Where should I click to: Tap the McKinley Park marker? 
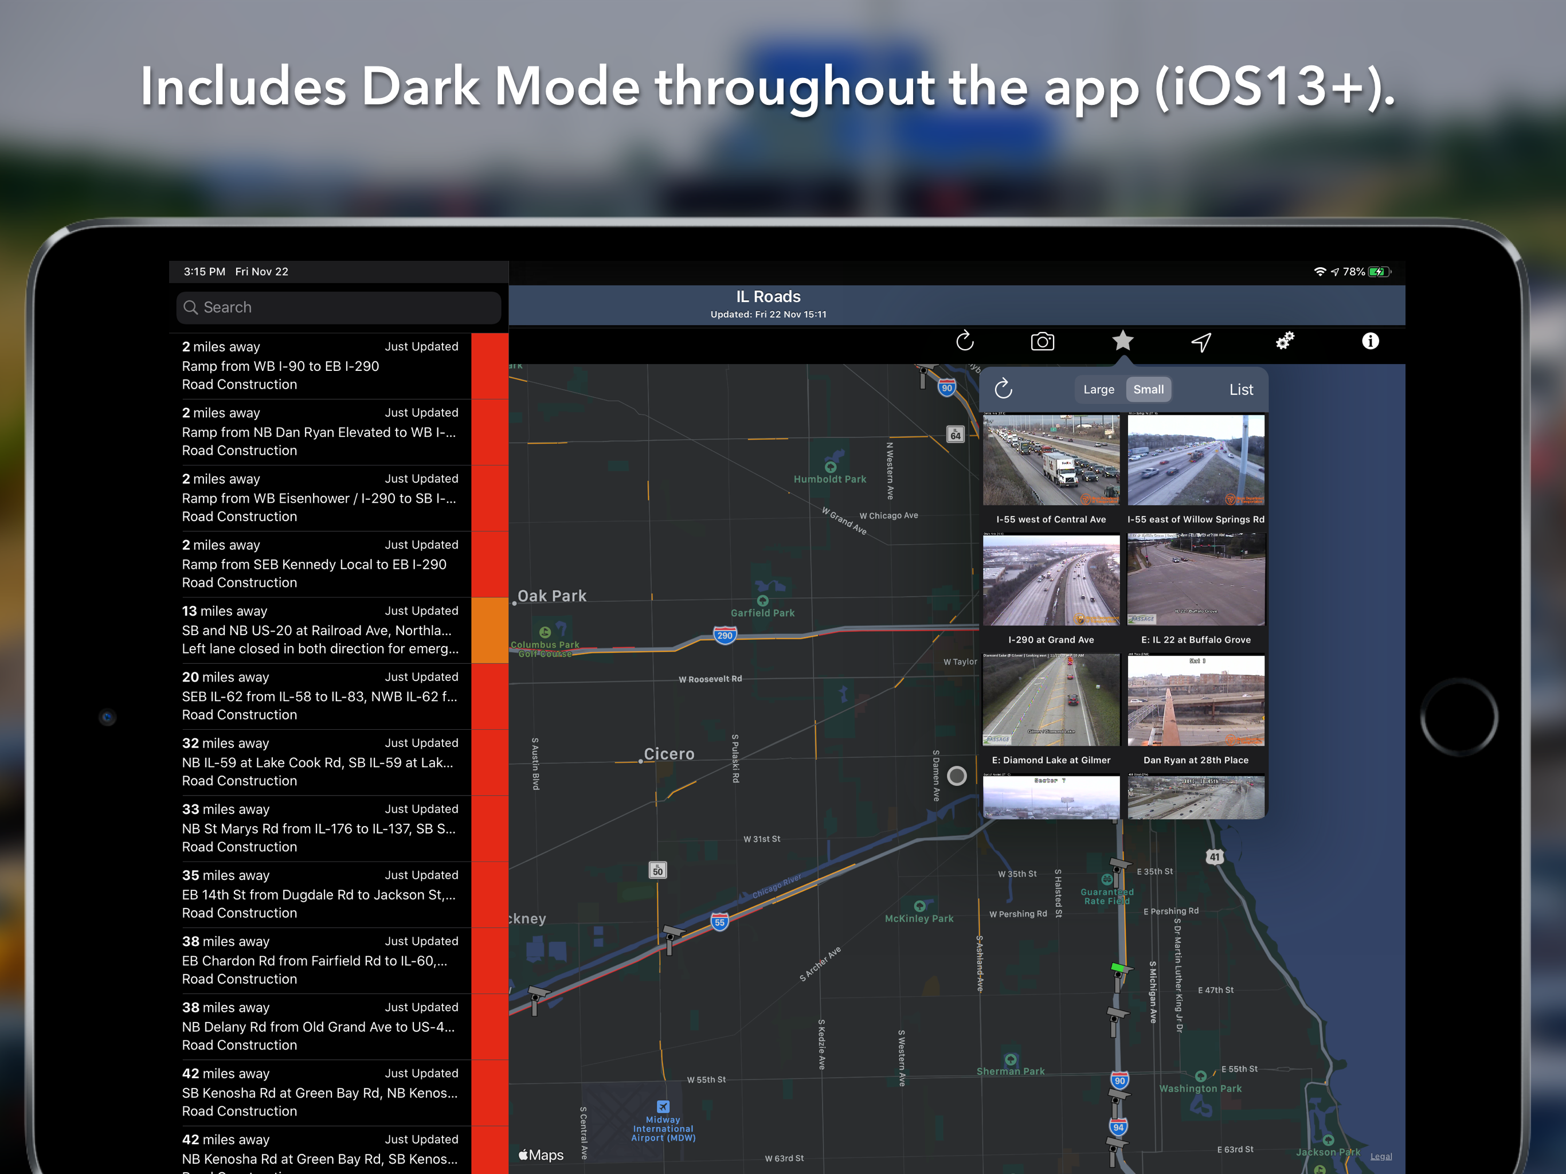coord(919,906)
